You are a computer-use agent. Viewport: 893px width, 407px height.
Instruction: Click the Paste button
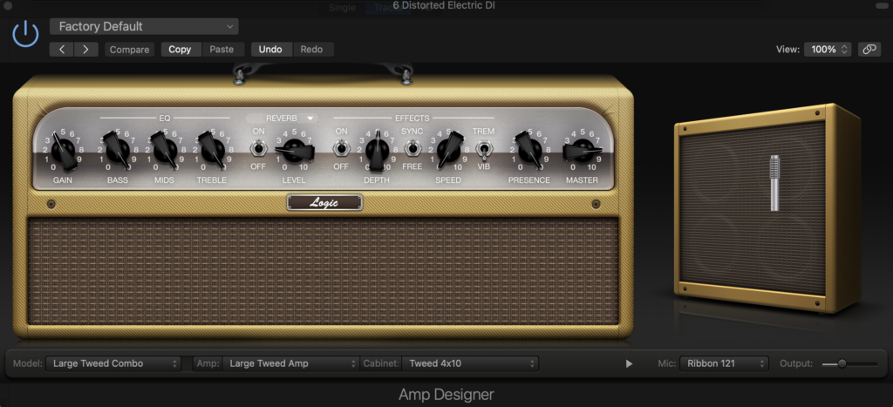(x=222, y=50)
